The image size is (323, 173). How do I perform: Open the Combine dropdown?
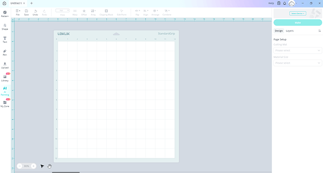[x=167, y=12]
